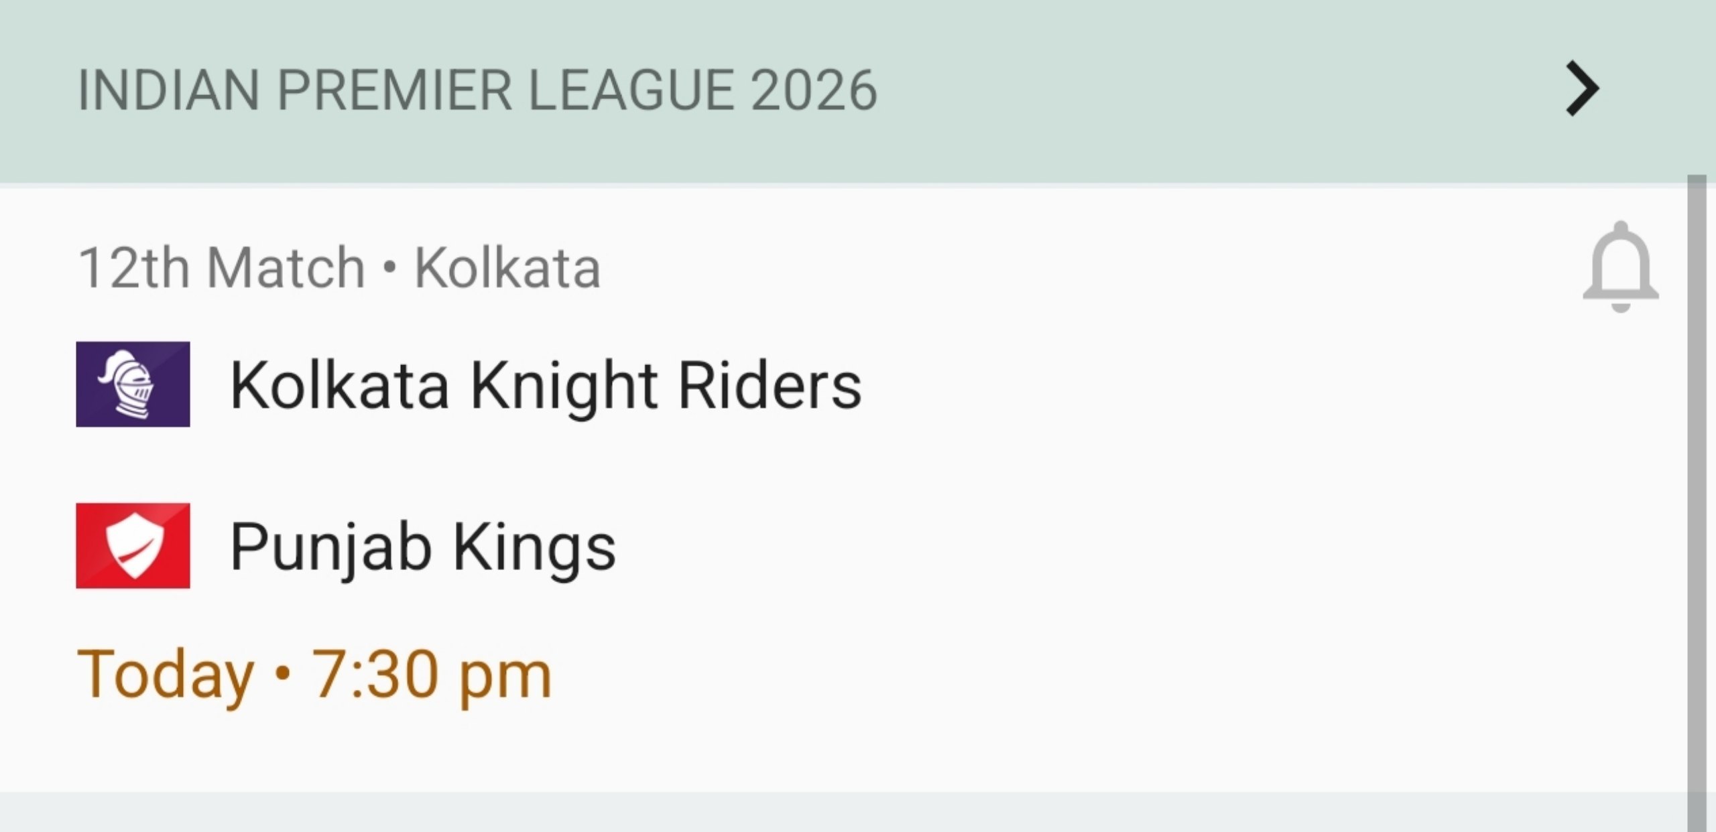Click the word Kings in the second team name

point(534,547)
